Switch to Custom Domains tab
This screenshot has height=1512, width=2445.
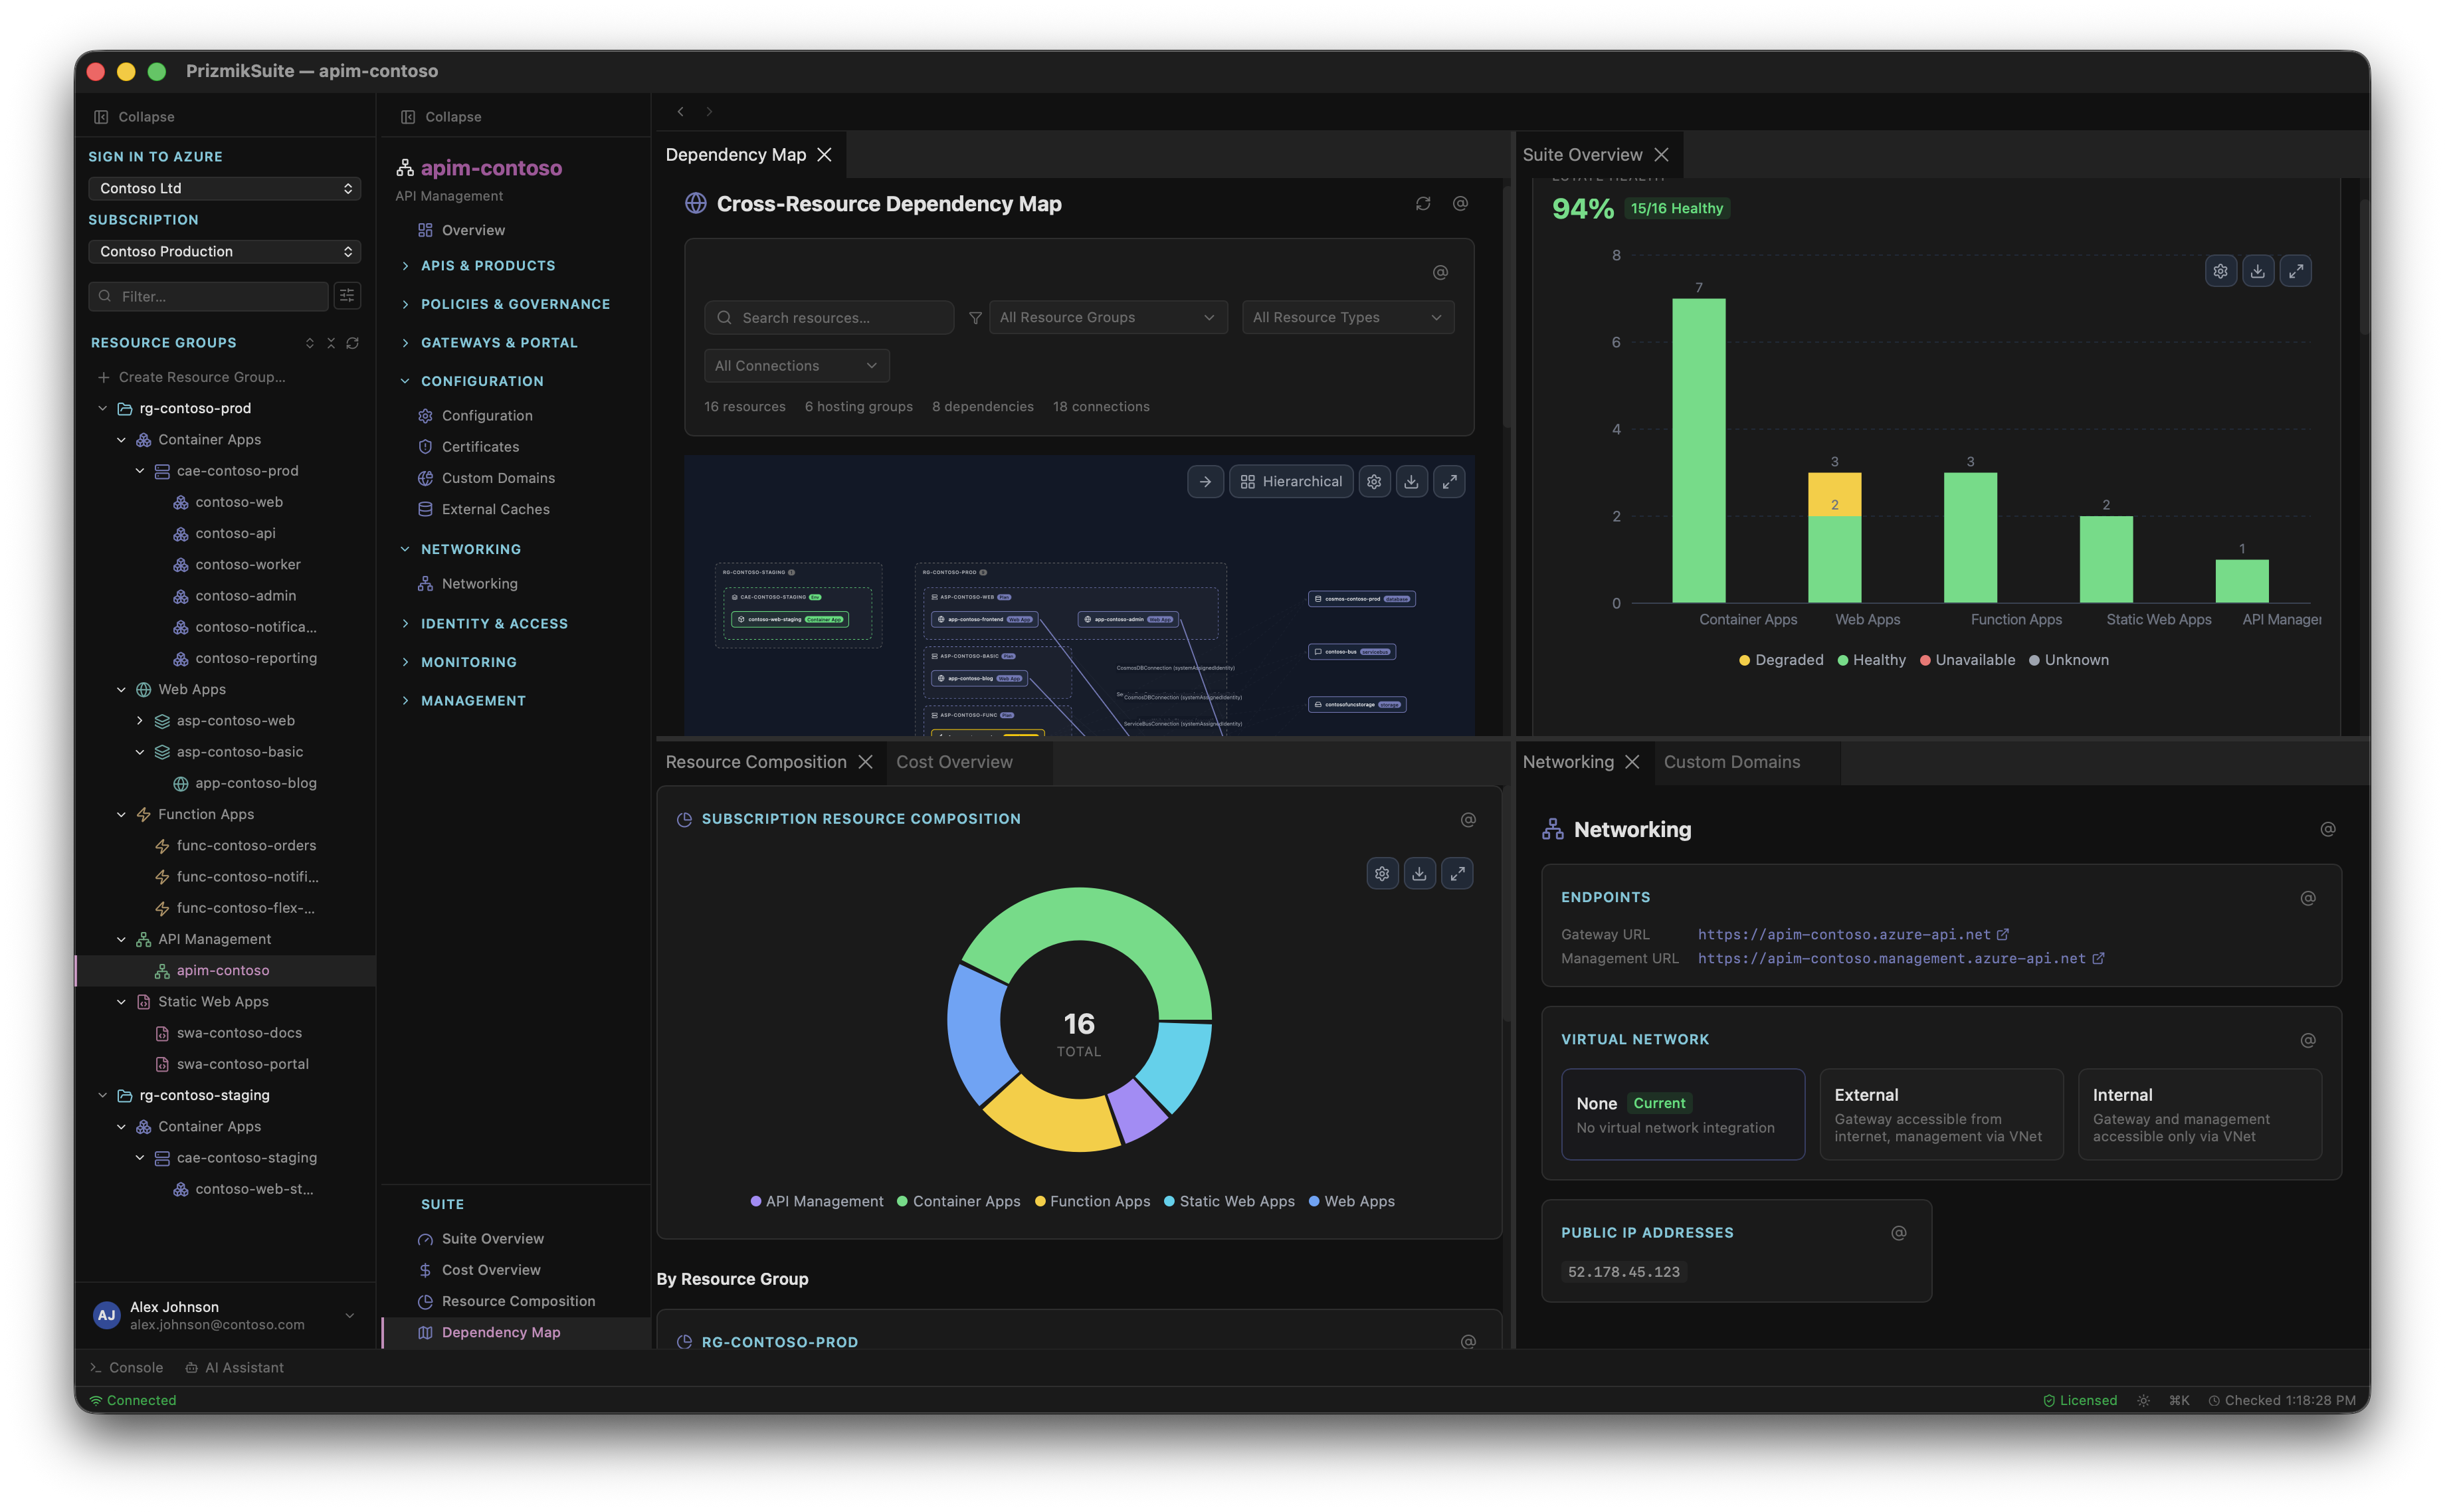1731,762
